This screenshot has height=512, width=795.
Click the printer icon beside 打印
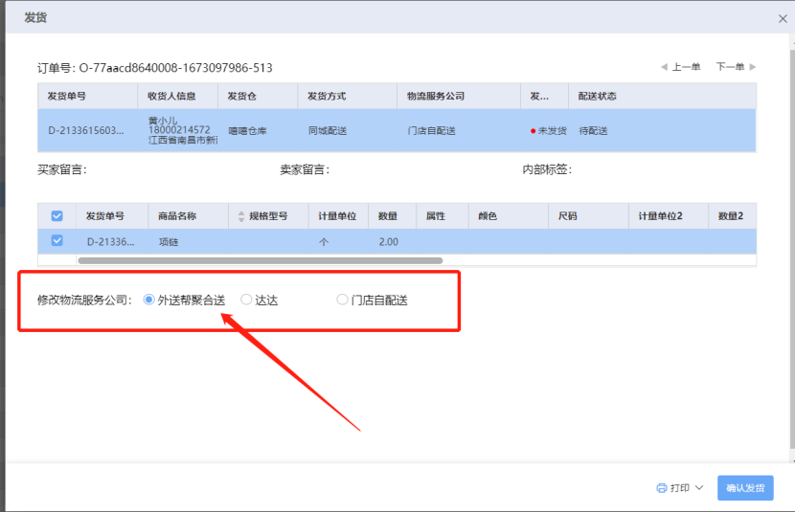(x=661, y=488)
